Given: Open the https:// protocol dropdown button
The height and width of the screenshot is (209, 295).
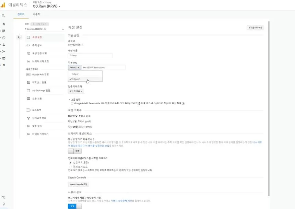Looking at the screenshot, I should [x=74, y=67].
